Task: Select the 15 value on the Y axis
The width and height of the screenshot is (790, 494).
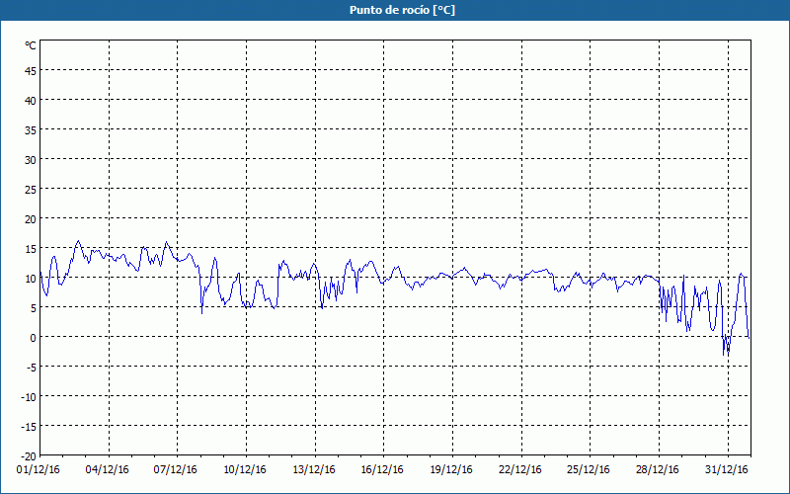Action: pyautogui.click(x=31, y=249)
